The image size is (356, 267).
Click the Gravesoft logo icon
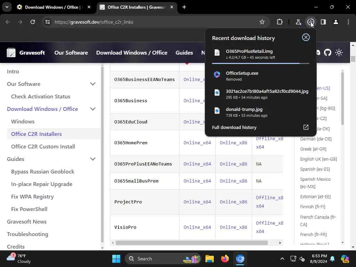click(11, 52)
